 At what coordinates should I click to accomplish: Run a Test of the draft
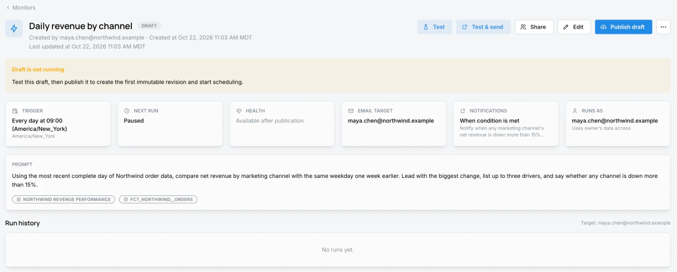pyautogui.click(x=434, y=27)
